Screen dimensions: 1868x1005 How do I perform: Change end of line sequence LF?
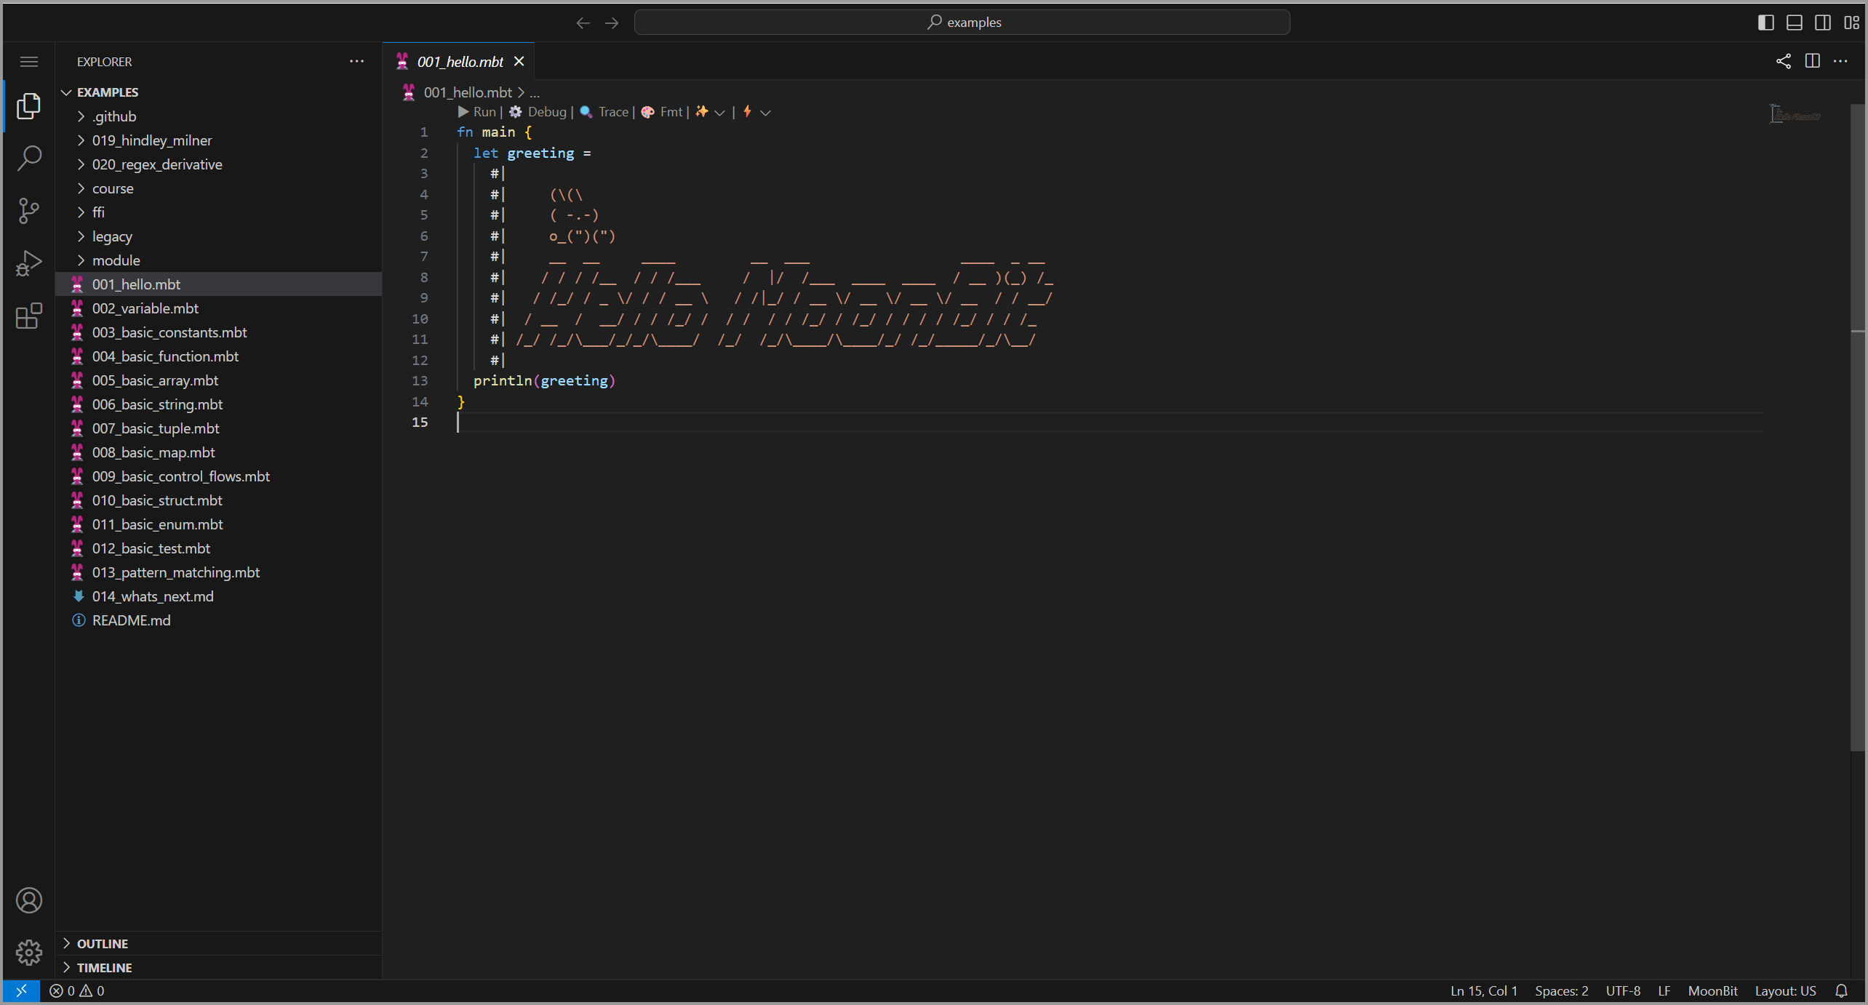(x=1664, y=990)
